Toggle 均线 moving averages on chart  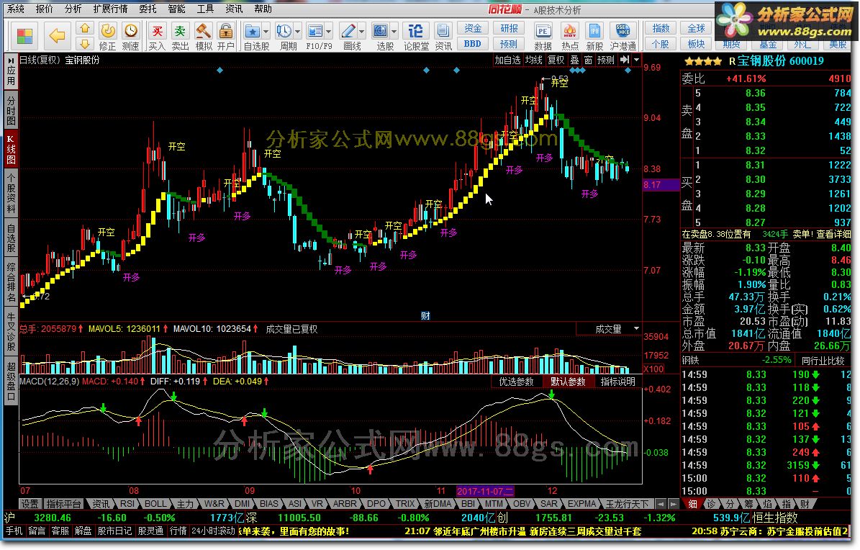[534, 60]
